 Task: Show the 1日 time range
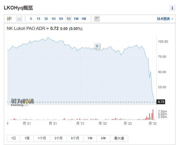14,138
